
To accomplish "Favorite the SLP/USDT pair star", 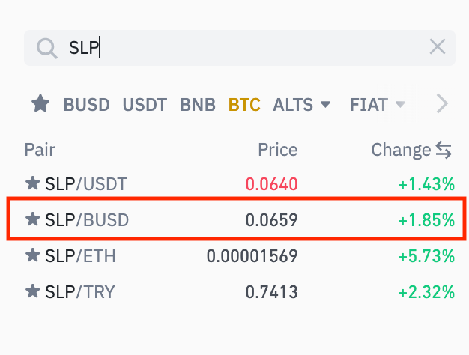I will click(x=32, y=183).
